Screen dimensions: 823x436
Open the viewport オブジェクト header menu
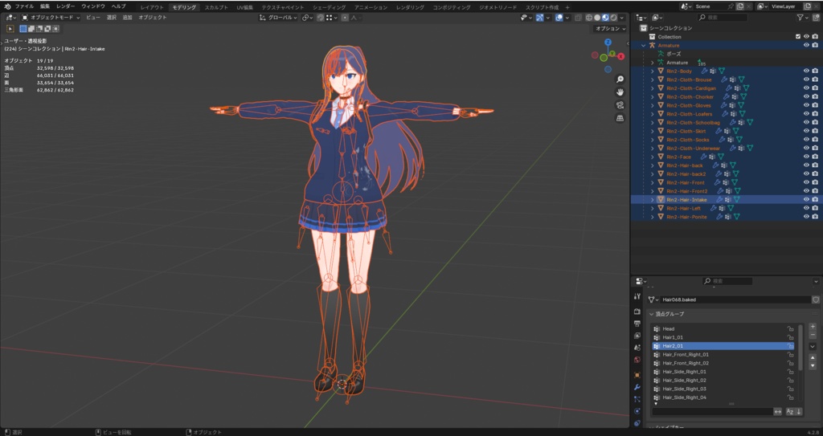coord(153,18)
